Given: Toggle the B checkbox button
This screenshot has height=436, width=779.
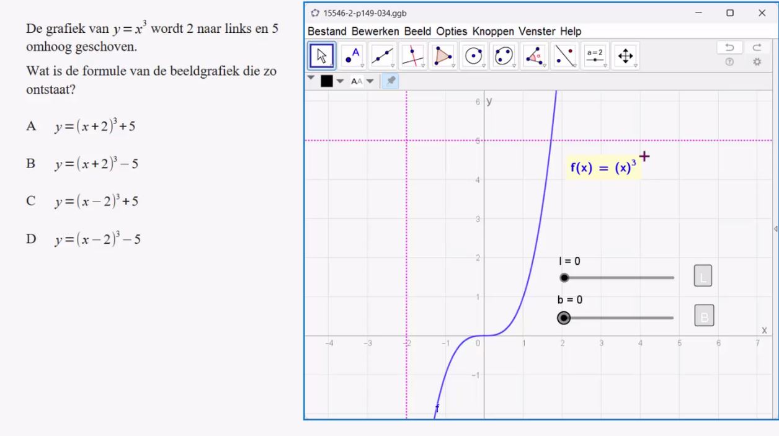Looking at the screenshot, I should pos(704,316).
